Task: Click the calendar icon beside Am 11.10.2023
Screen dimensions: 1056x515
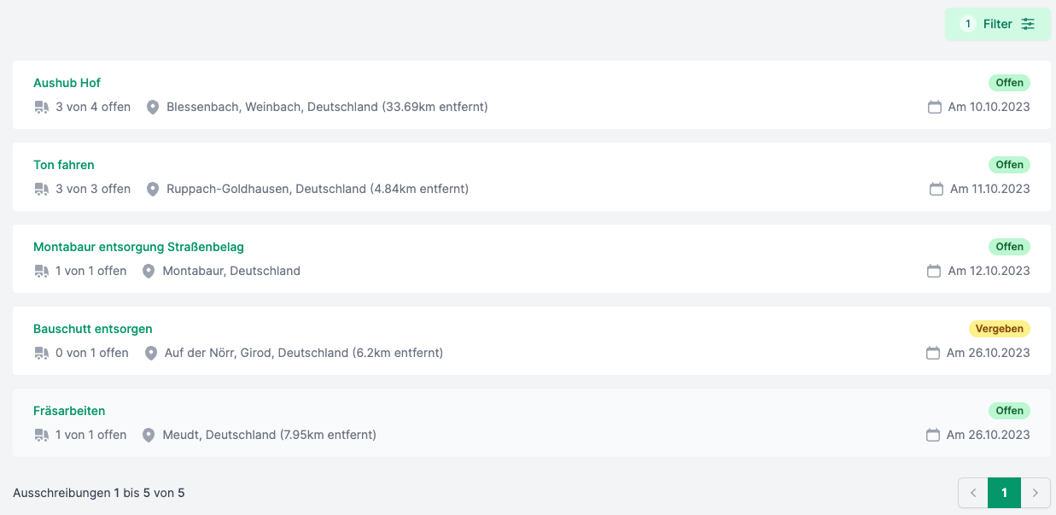Action: pos(936,189)
